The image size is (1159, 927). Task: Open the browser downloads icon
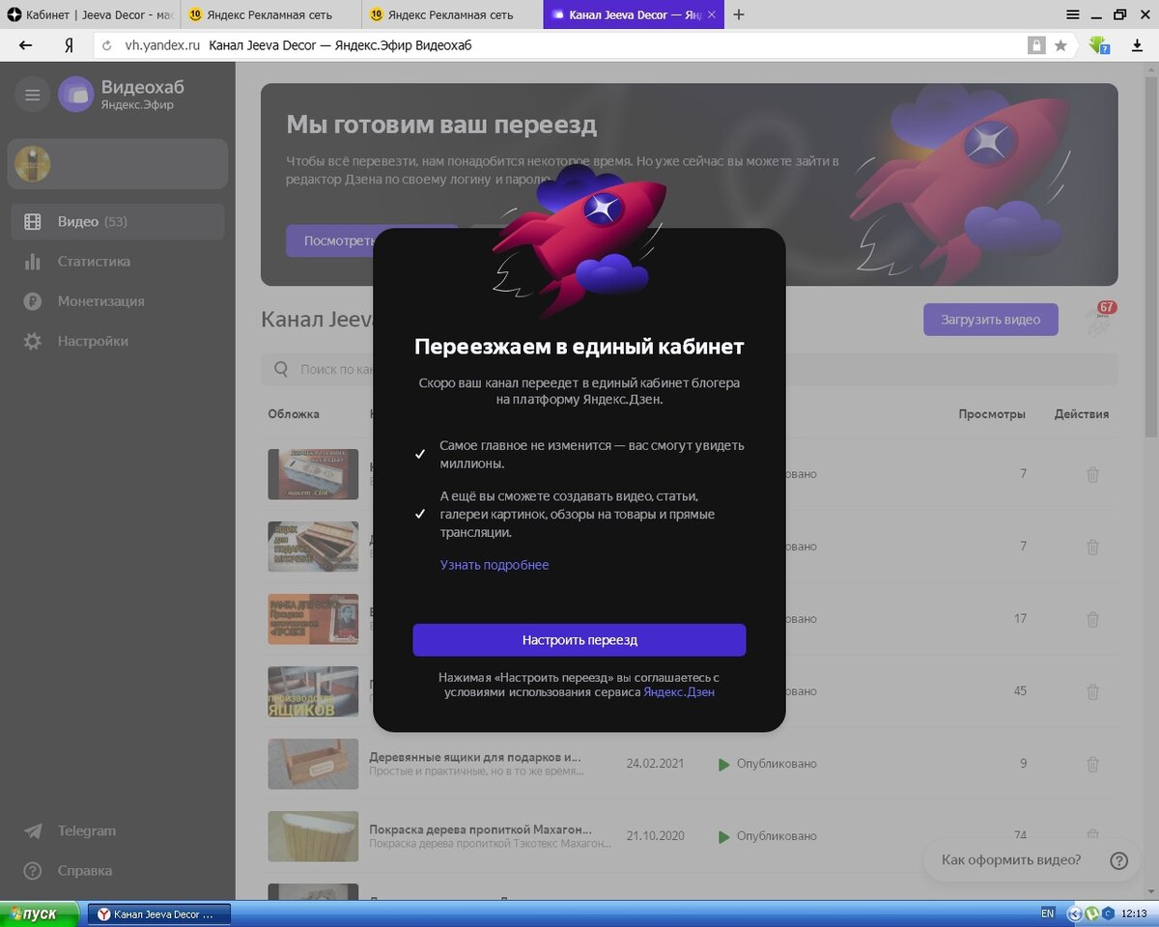coord(1137,45)
